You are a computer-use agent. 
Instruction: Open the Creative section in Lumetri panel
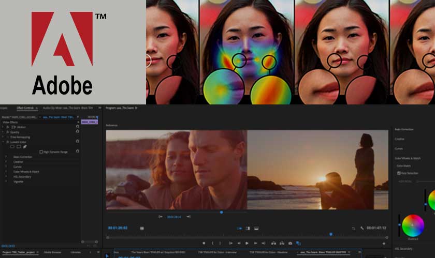(399, 139)
